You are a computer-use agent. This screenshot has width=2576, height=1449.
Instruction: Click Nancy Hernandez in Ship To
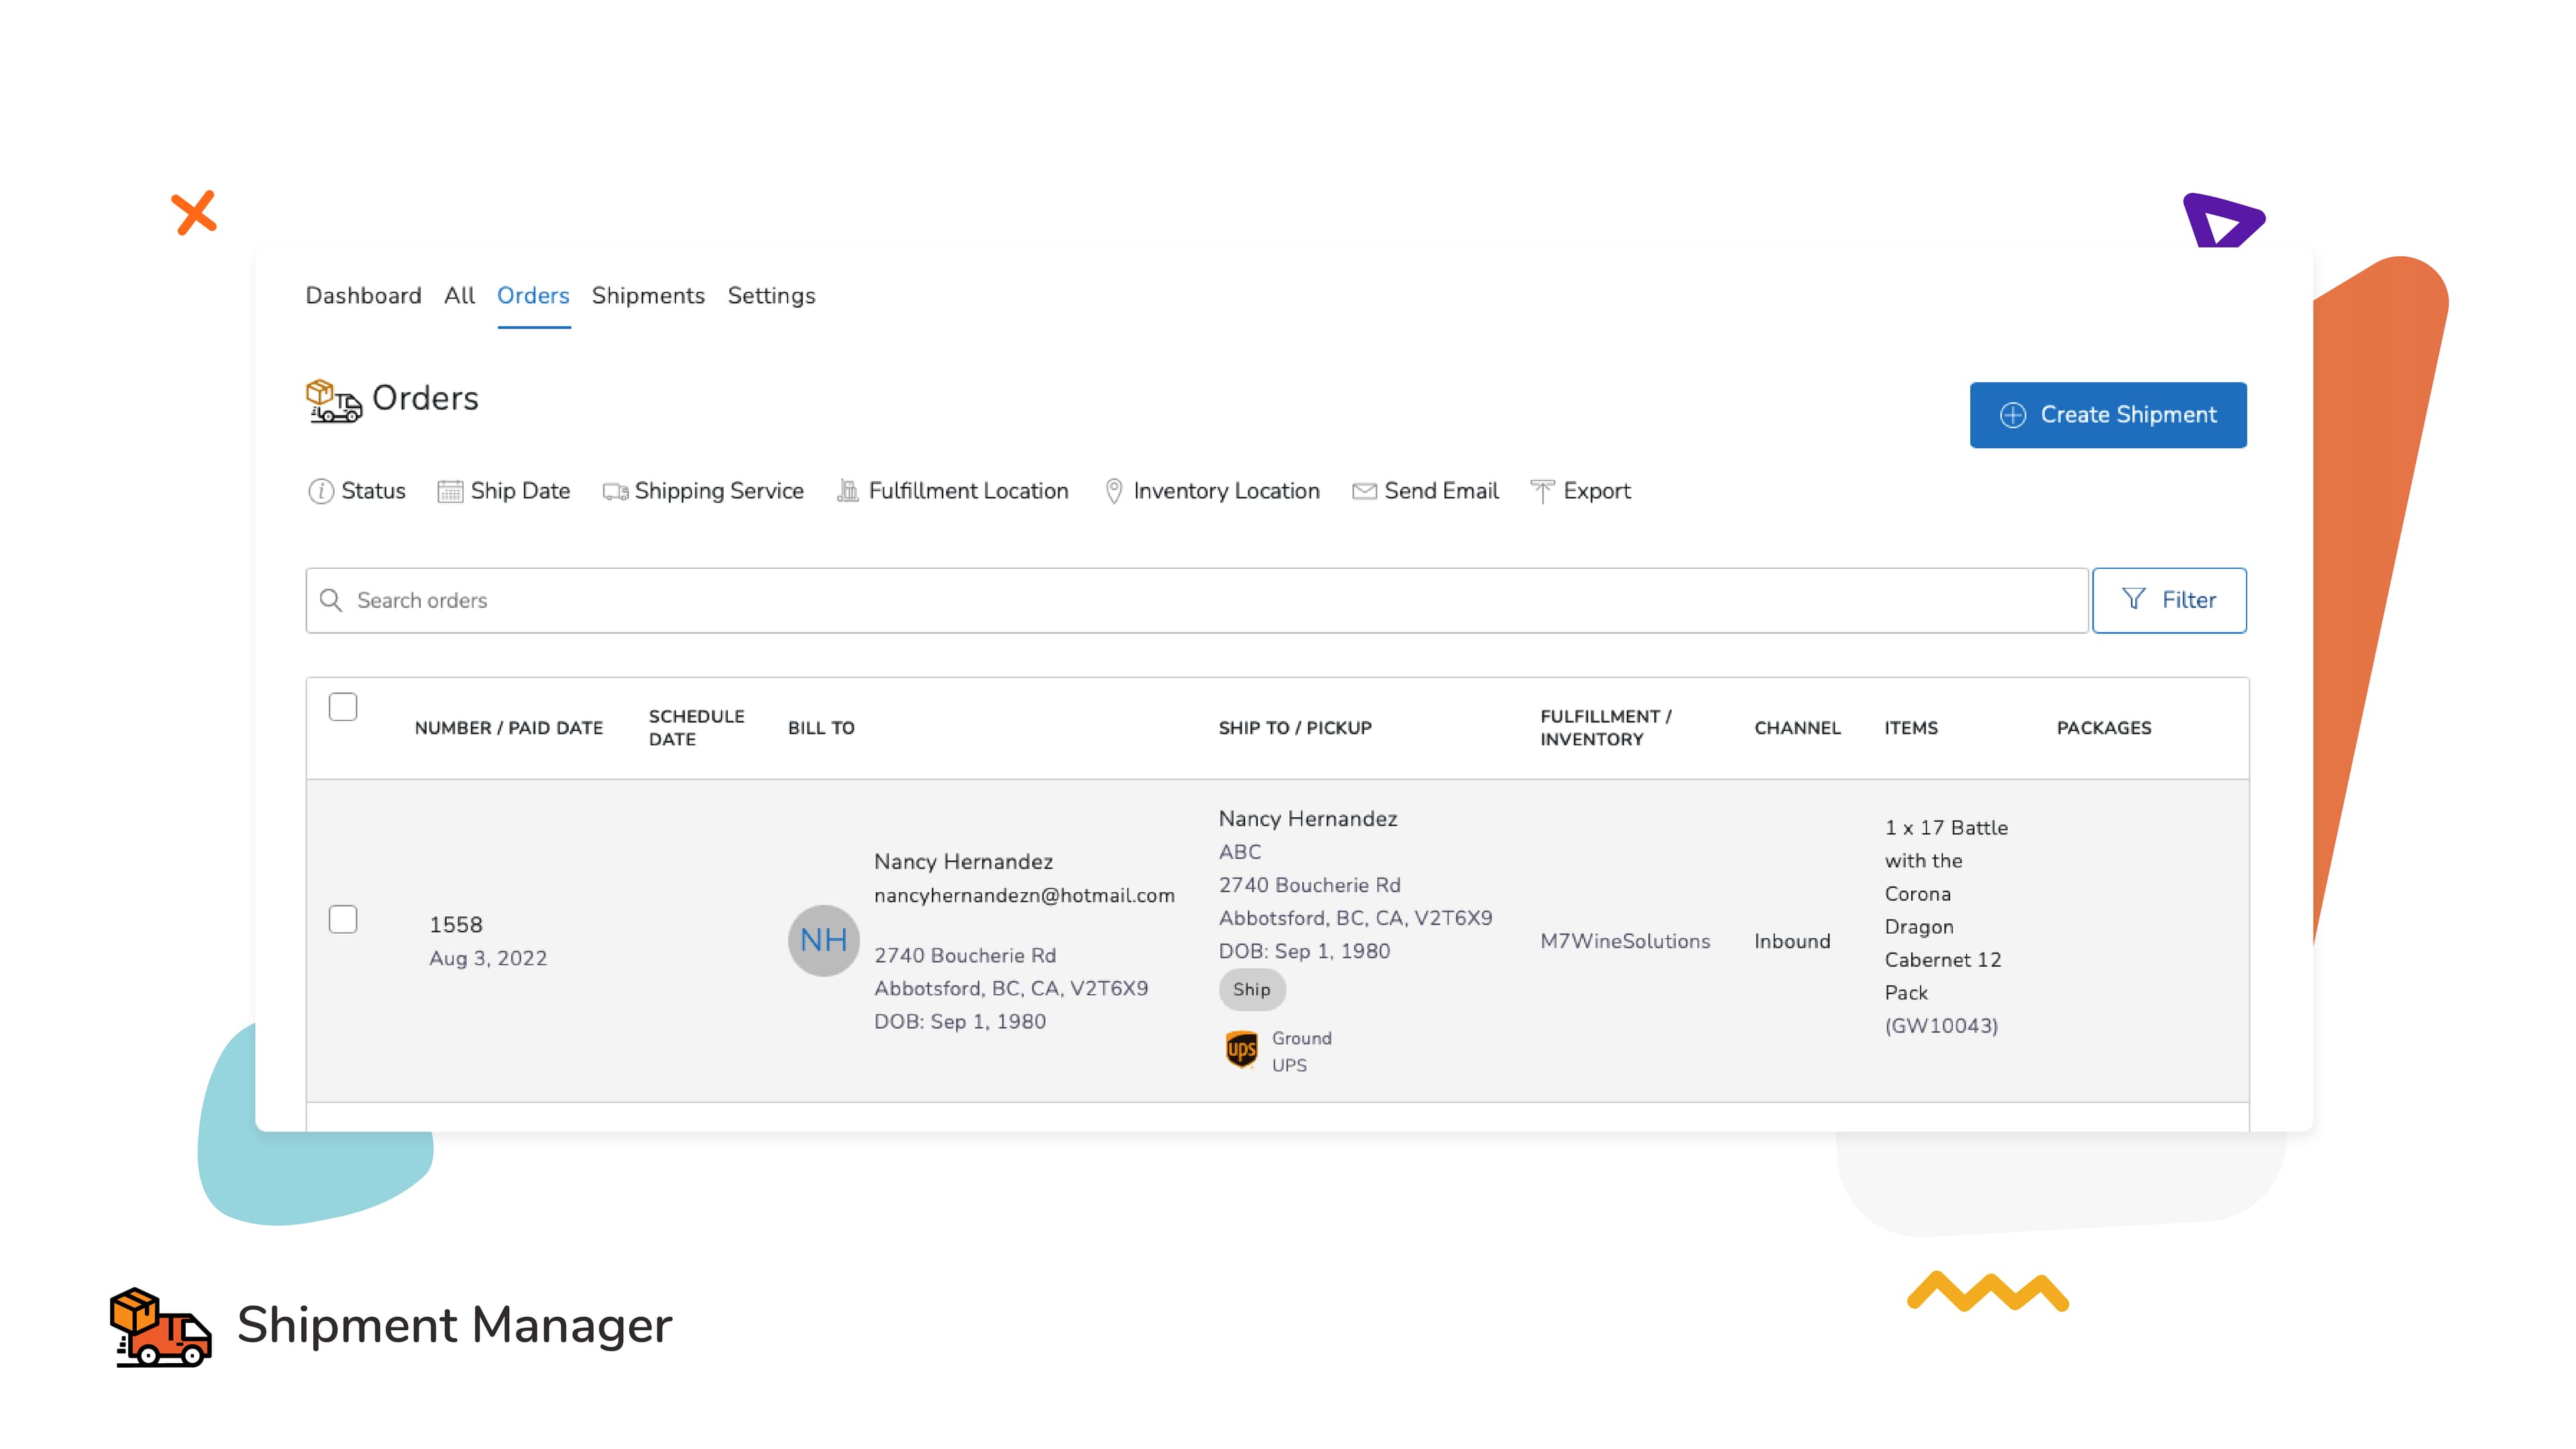[1308, 819]
